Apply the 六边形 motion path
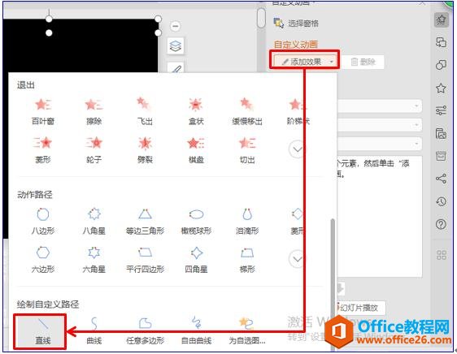Image resolution: width=457 pixels, height=354 pixels. [43, 260]
